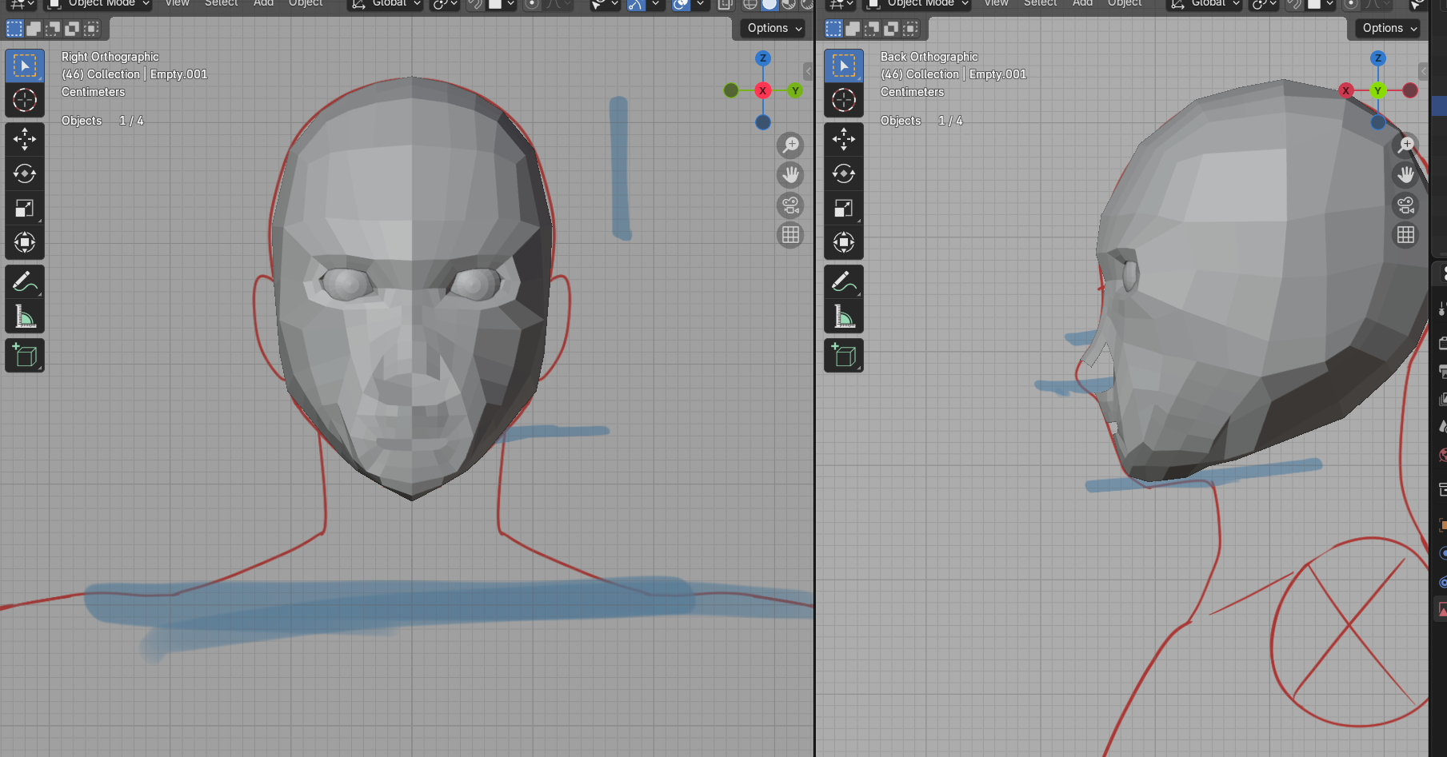1447x757 pixels.
Task: Toggle perspective/orthographic grid button in left viewport
Action: tap(790, 235)
